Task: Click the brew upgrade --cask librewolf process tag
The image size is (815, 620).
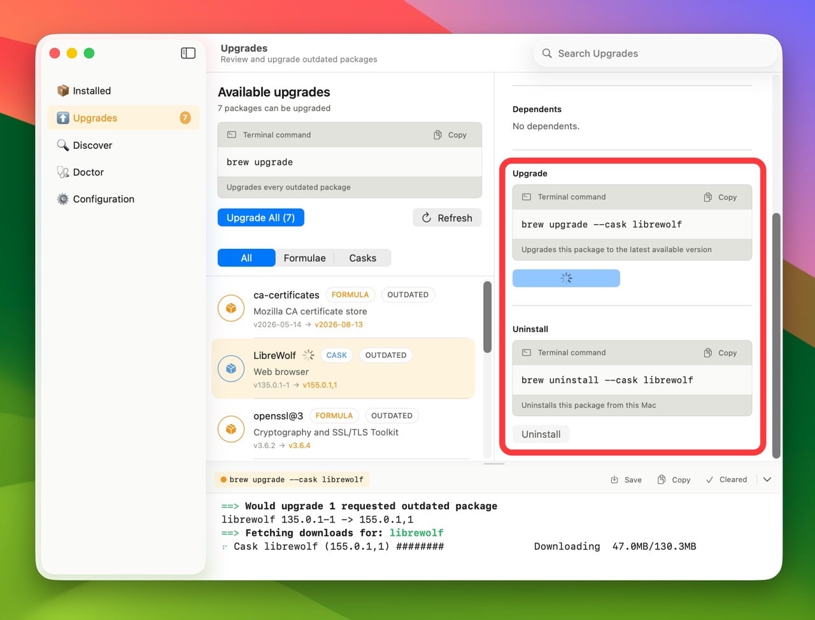Action: point(292,479)
